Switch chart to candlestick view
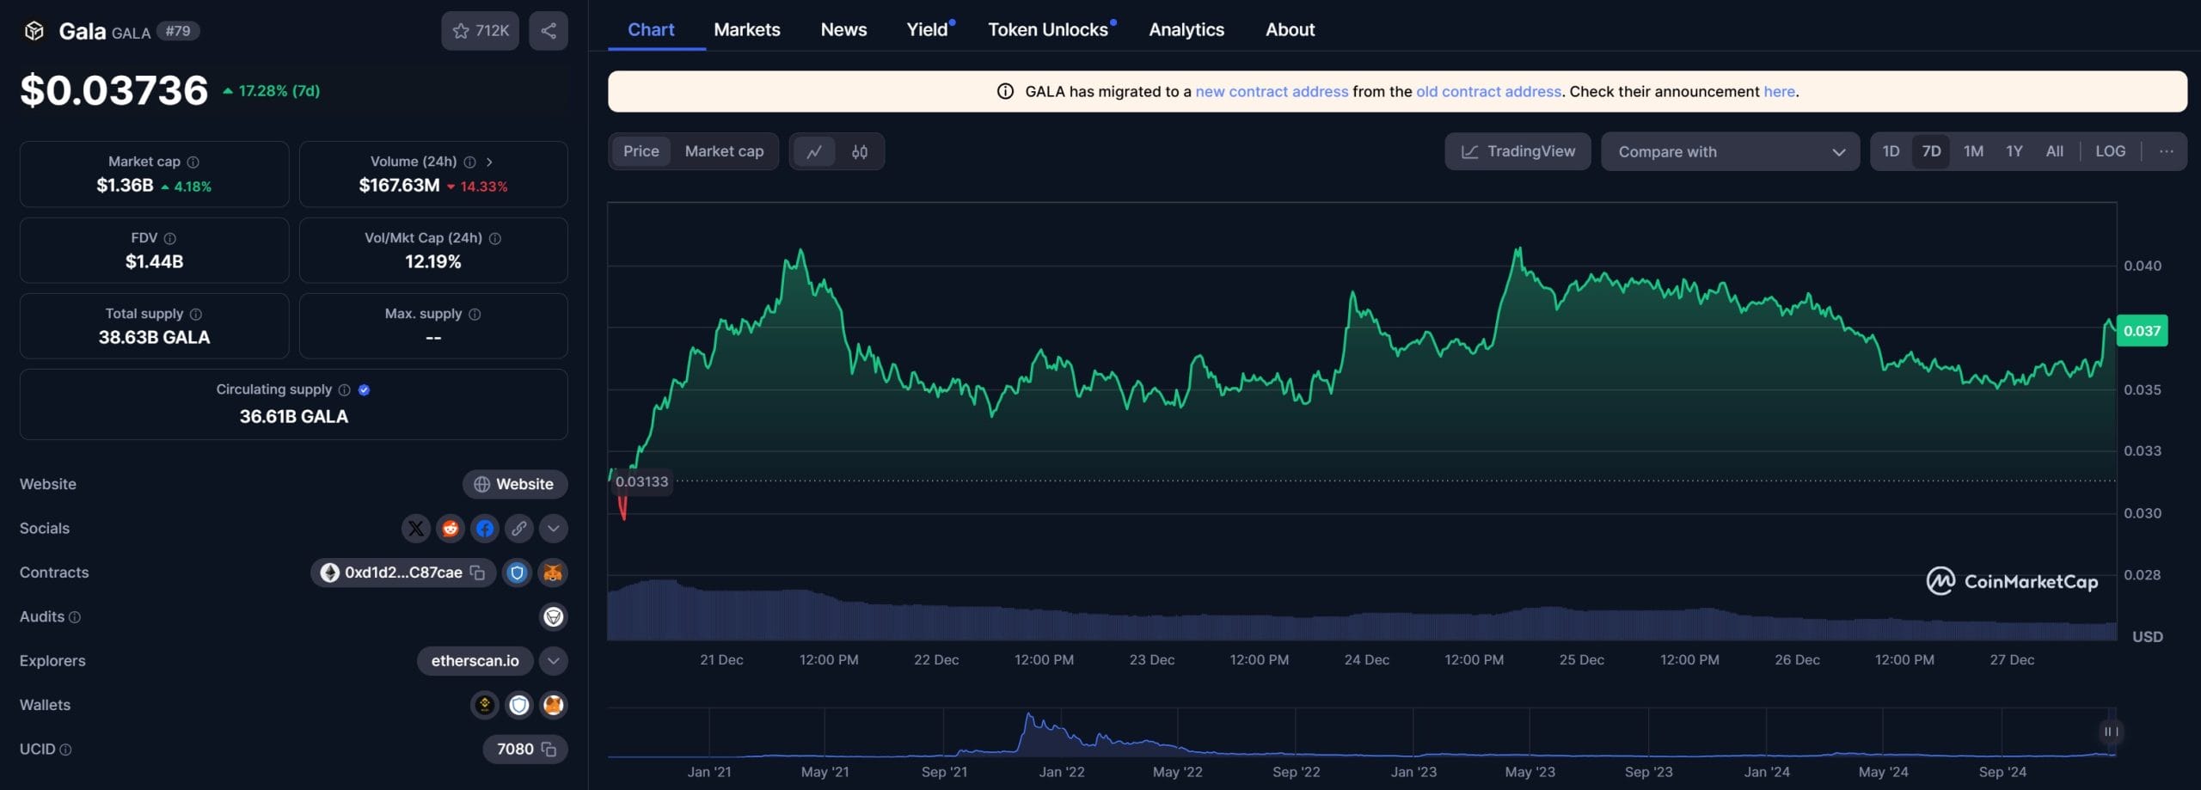The image size is (2201, 790). (860, 151)
